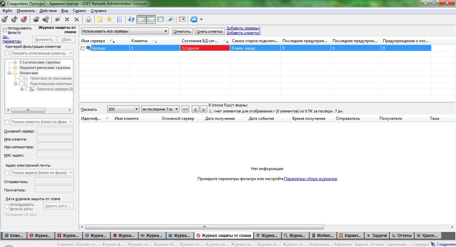
Task: Follow the Параметры сбора журналов link
Action: coord(310,179)
